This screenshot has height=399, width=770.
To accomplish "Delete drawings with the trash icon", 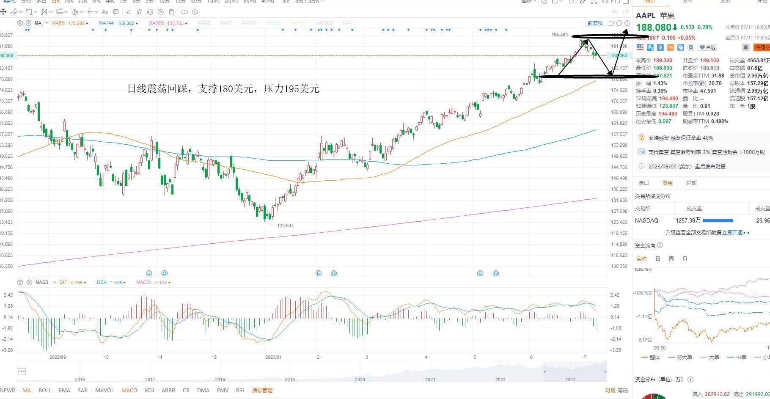I will (171, 12).
